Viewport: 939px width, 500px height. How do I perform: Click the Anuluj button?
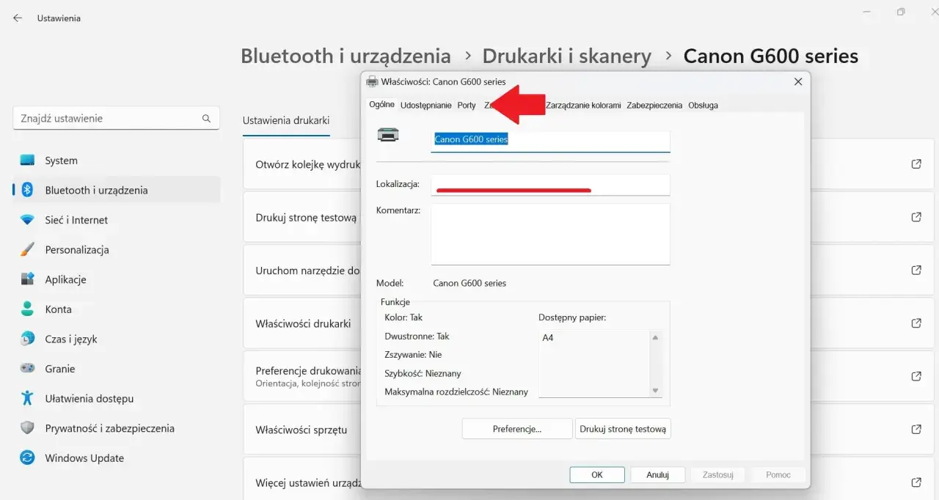(658, 475)
